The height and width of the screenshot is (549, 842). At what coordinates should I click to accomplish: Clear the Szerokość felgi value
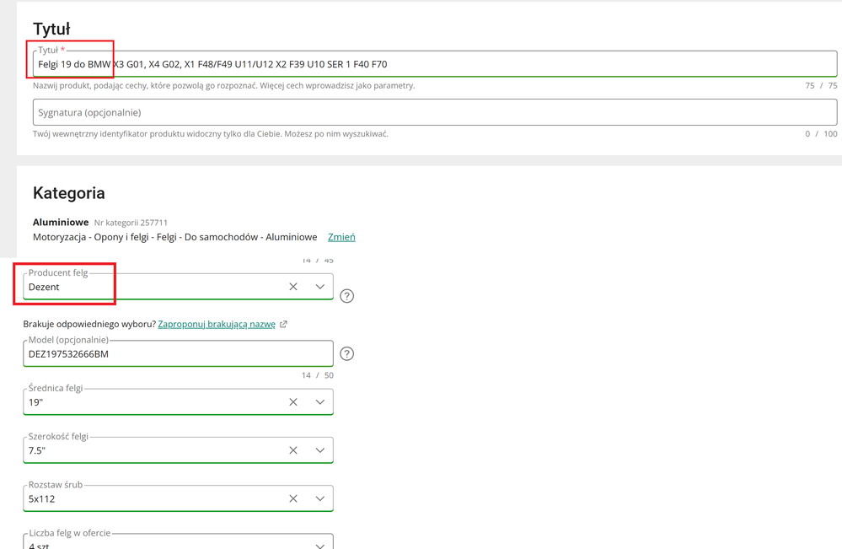pyautogui.click(x=293, y=450)
